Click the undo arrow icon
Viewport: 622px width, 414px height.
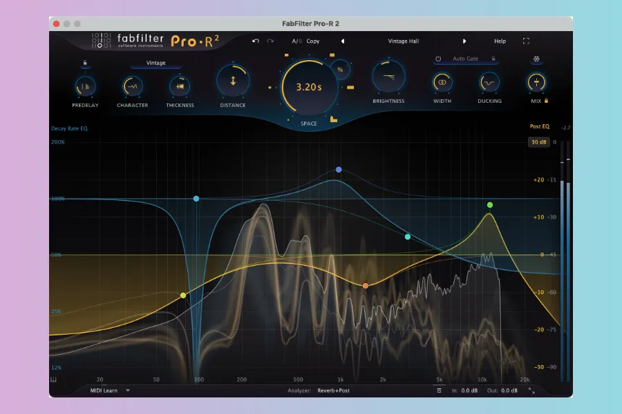point(256,41)
